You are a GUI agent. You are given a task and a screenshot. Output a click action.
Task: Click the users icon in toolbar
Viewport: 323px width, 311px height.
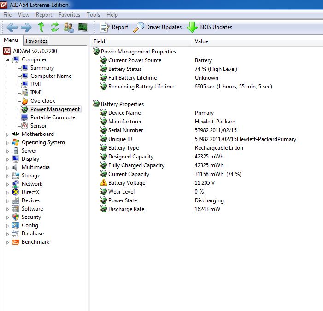click(x=69, y=27)
